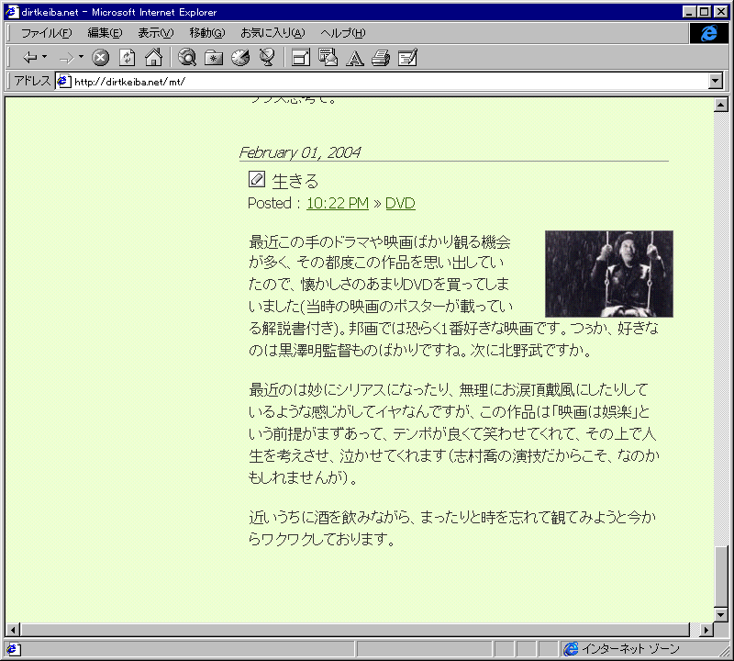Viewport: 734px width, 661px height.
Task: Open the Forward button history dropdown
Action: tap(81, 57)
